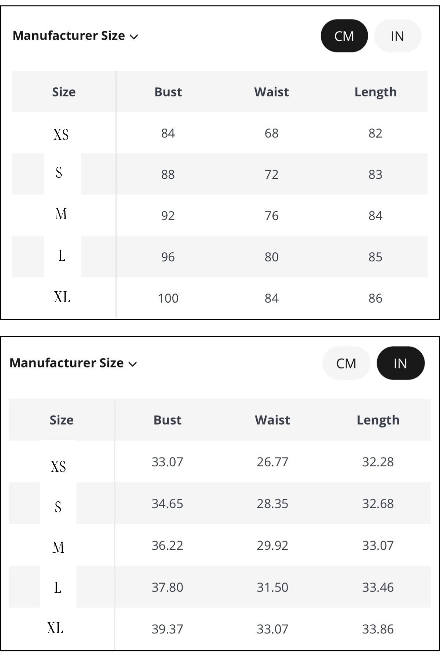Click length value 33.86 for XL

coord(378,629)
